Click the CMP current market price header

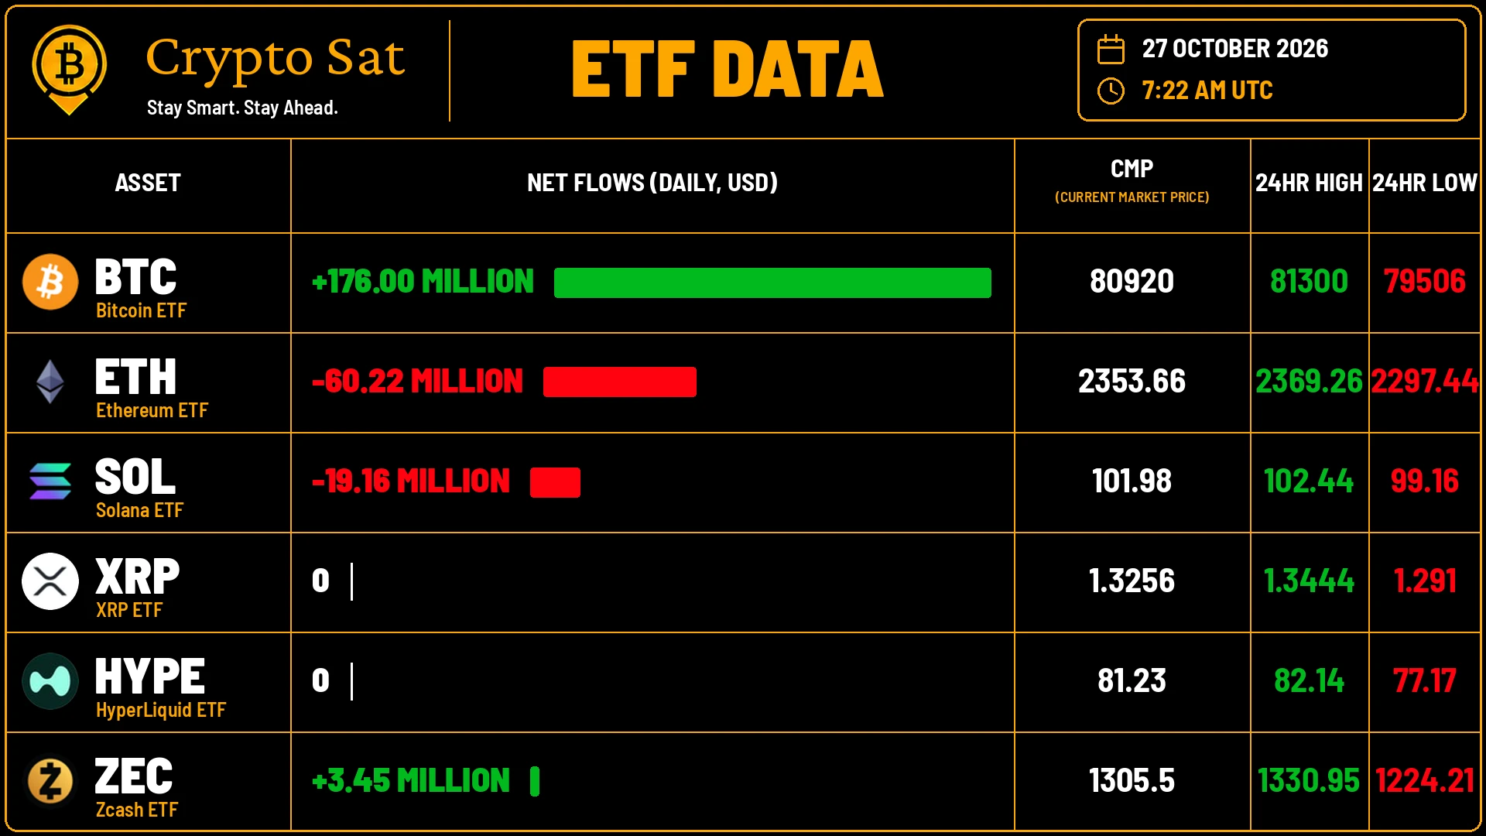click(x=1132, y=182)
